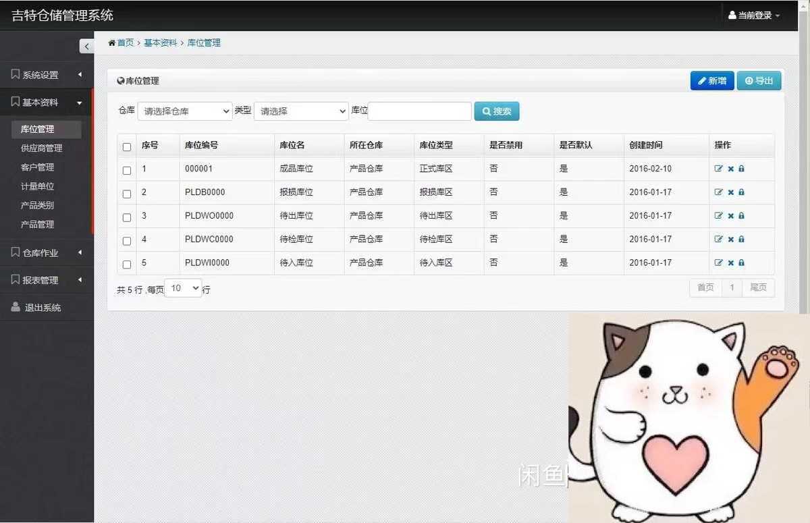This screenshot has height=523, width=810.
Task: Edit the PLDWO0000 row
Action: pyautogui.click(x=719, y=216)
